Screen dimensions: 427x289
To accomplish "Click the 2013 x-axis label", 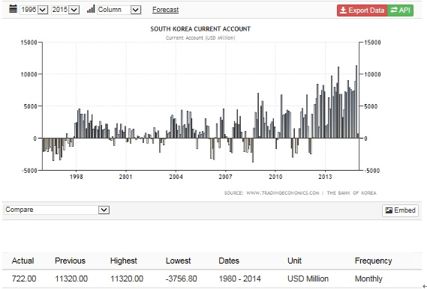I will click(325, 177).
